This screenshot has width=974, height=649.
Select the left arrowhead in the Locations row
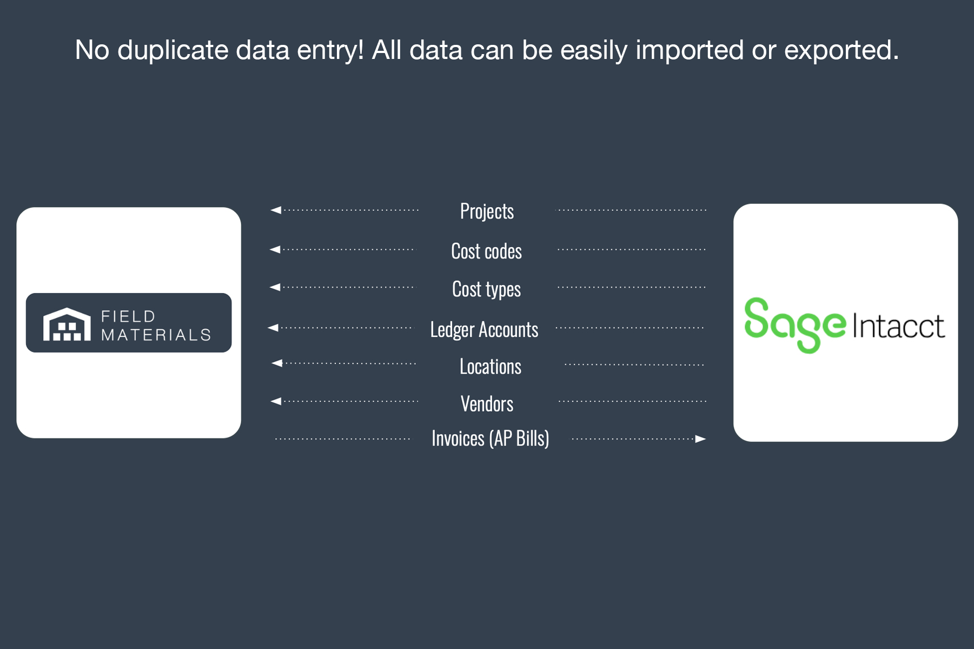(277, 363)
